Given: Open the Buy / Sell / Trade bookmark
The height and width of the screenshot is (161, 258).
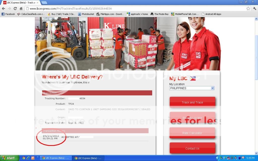Looking at the screenshot, I should click(x=61, y=14).
